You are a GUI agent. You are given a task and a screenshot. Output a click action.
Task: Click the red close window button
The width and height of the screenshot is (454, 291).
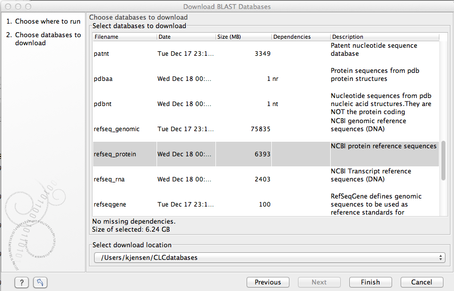coord(7,7)
